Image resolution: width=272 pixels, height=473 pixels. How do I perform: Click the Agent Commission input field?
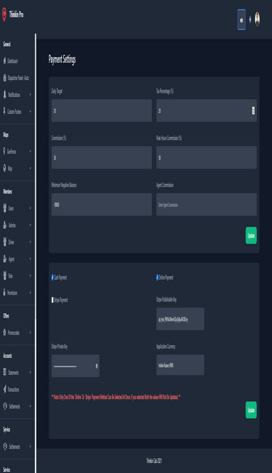tap(206, 205)
